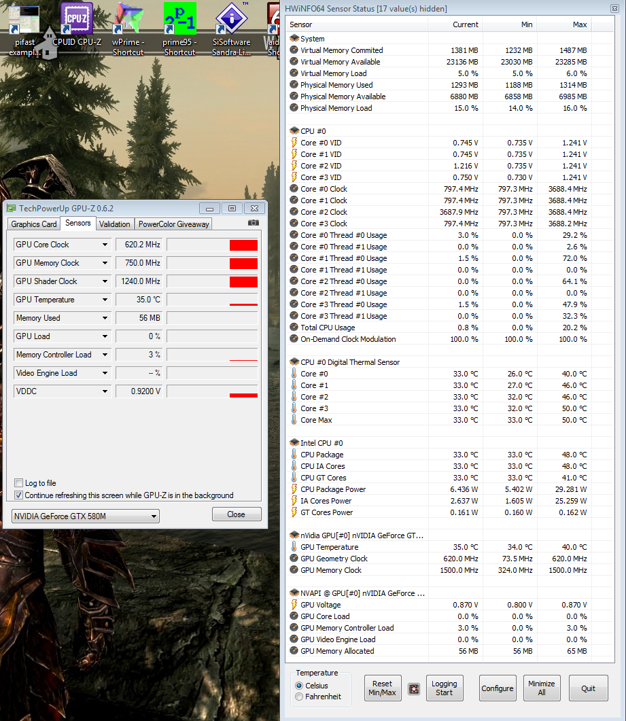Open the Memory Controller Load dropdown
Viewport: 626px width, 721px height.
point(105,355)
